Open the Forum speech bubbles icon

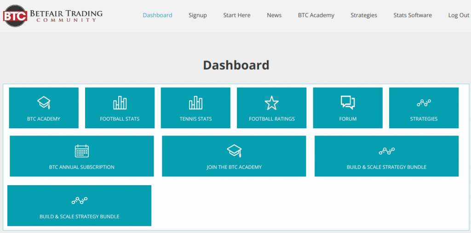point(348,102)
